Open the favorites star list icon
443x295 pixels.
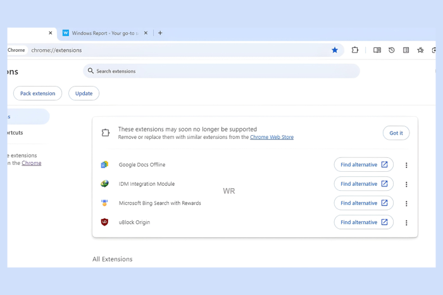[420, 50]
